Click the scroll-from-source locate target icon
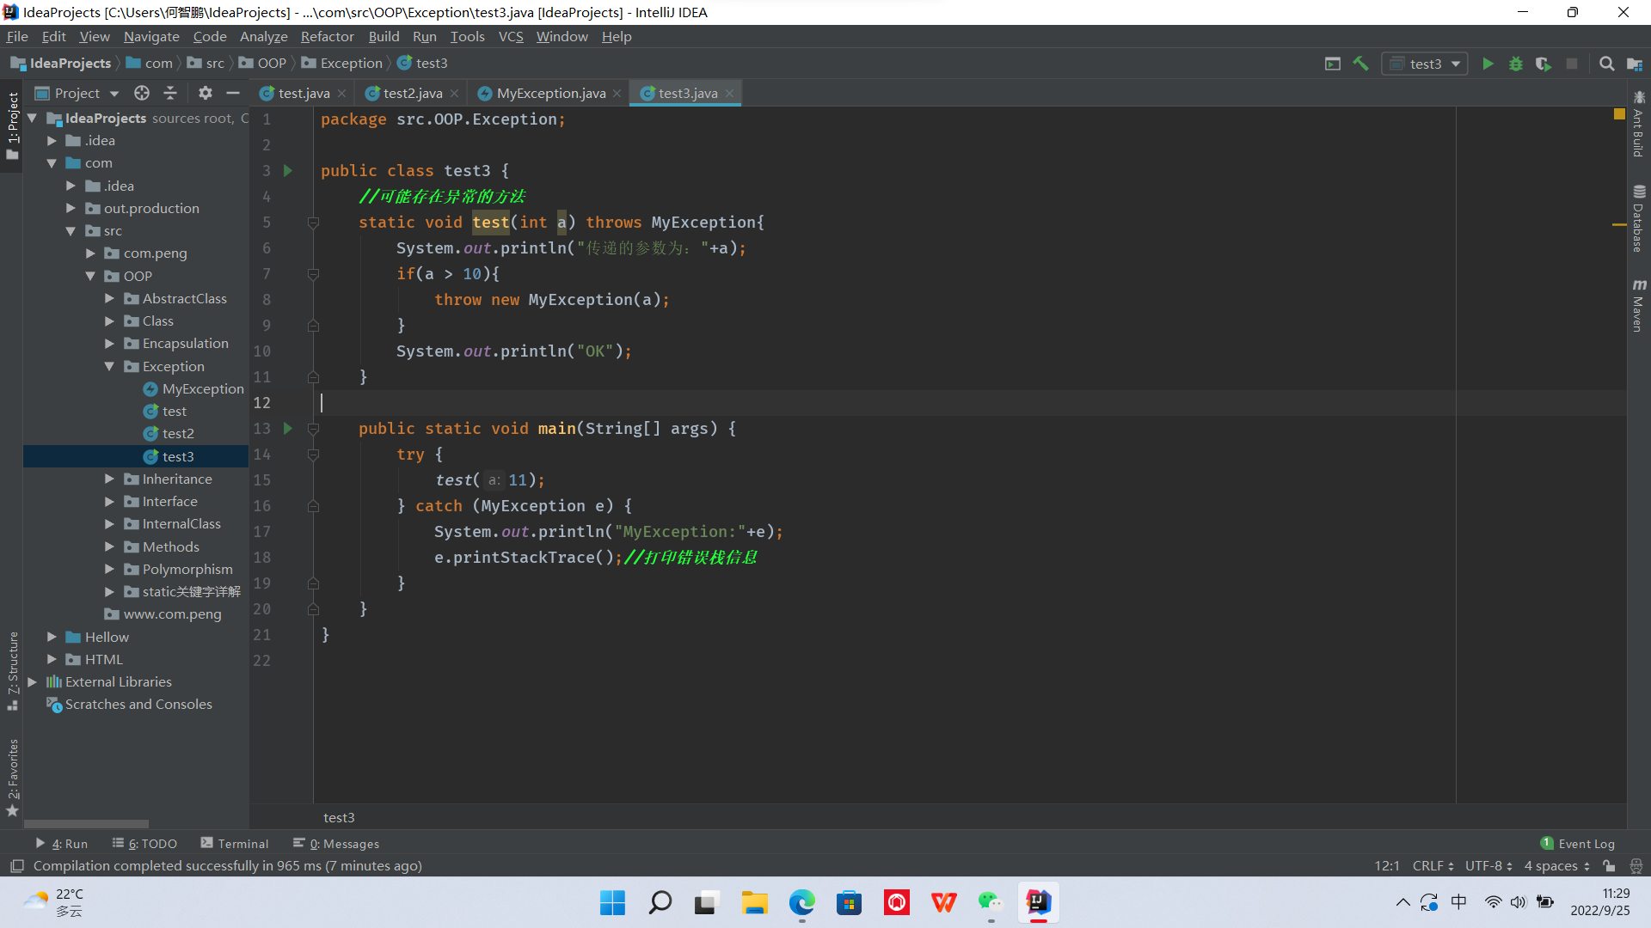 (142, 93)
